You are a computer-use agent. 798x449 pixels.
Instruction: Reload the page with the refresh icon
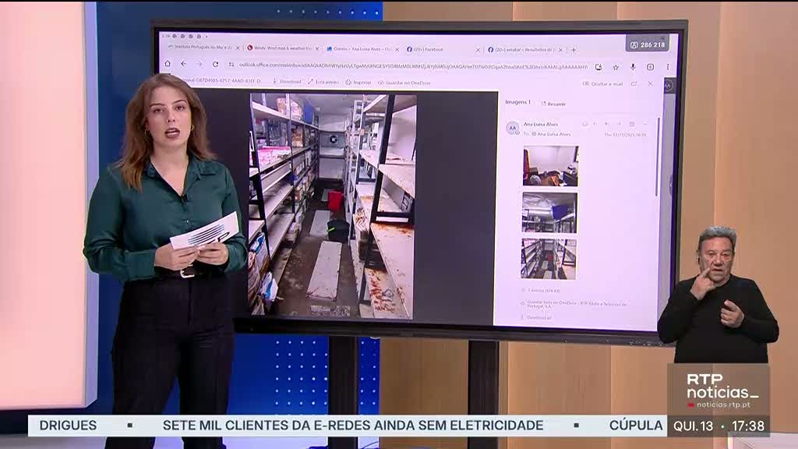click(215, 64)
